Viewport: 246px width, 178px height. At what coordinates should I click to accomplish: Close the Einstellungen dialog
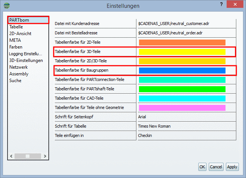pyautogui.click(x=235, y=4)
